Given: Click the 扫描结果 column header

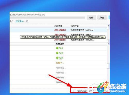Looking at the screenshot, I should (60, 44).
